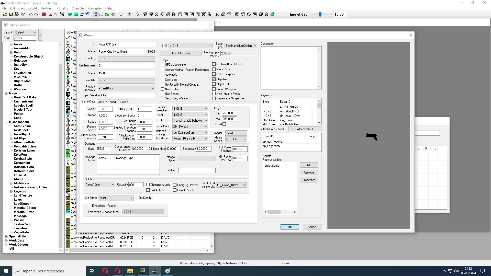Screen dimensions: 491x276
Task: Toggle the SKY toolbar icon
Action: (x=102, y=15)
